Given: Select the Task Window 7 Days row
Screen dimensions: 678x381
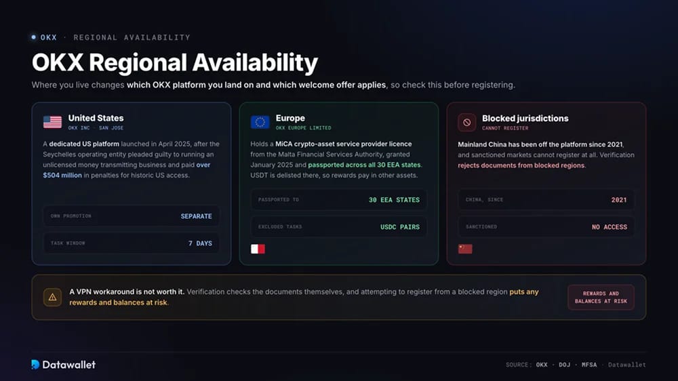Looking at the screenshot, I should 131,243.
